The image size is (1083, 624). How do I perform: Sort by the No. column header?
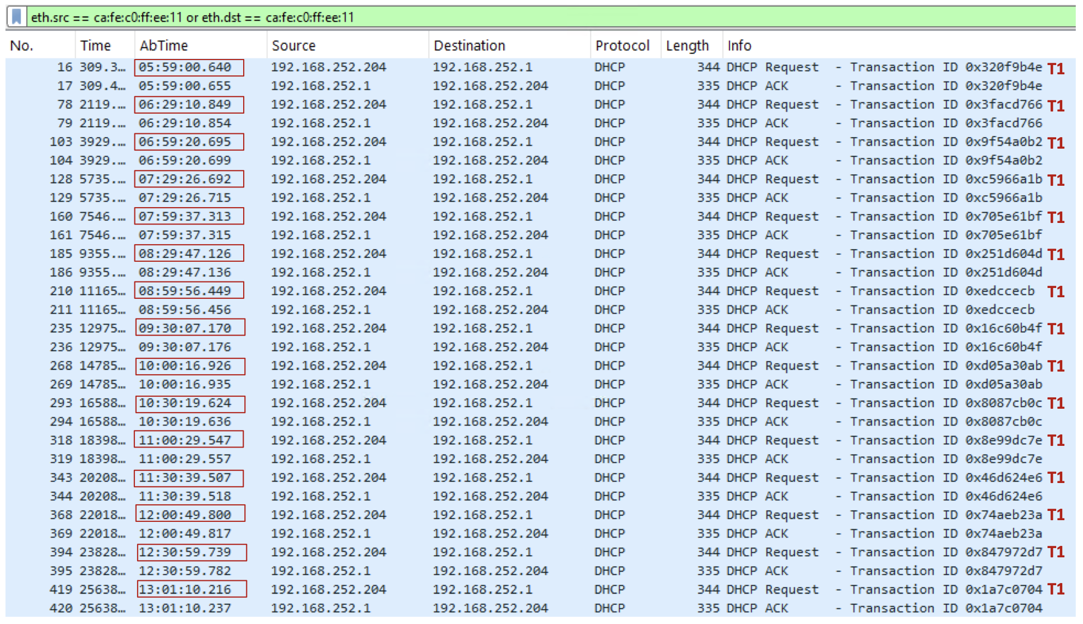click(x=40, y=45)
